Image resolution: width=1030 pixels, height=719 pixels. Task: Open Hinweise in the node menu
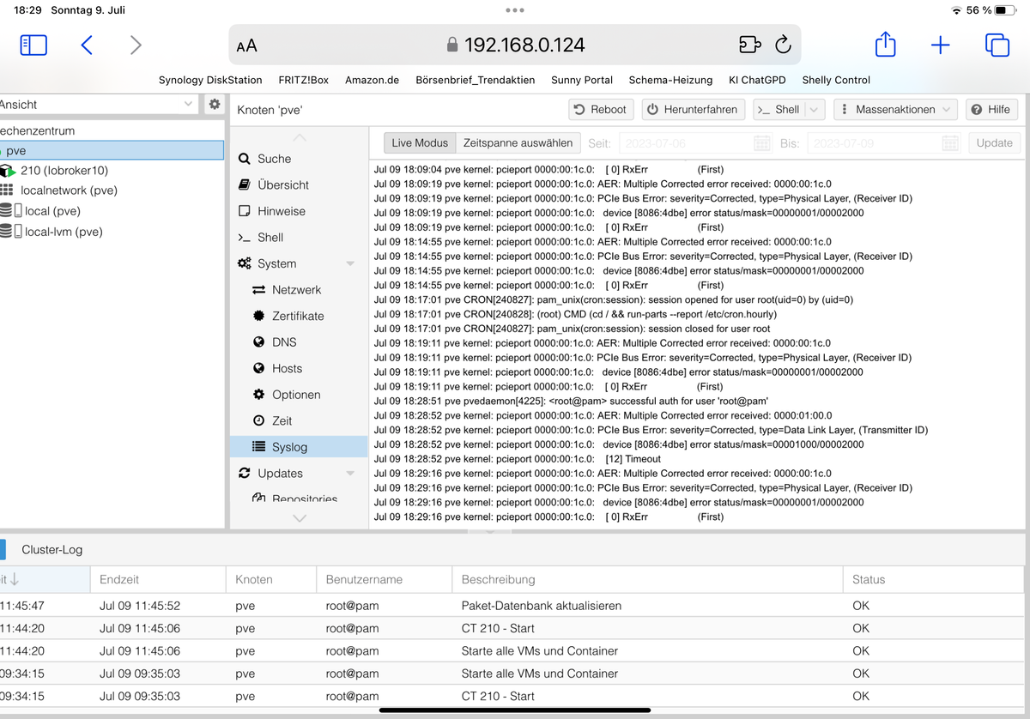[299, 211]
